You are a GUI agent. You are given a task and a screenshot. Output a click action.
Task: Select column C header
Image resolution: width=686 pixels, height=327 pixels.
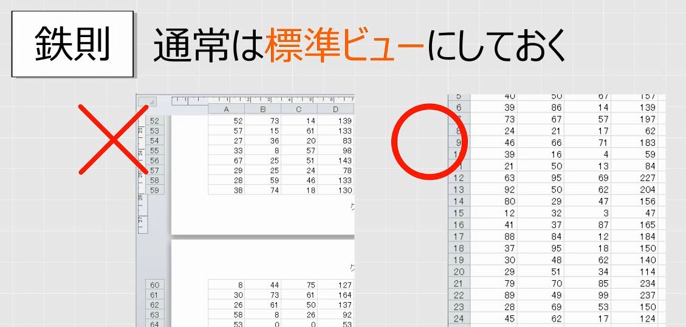click(x=299, y=109)
